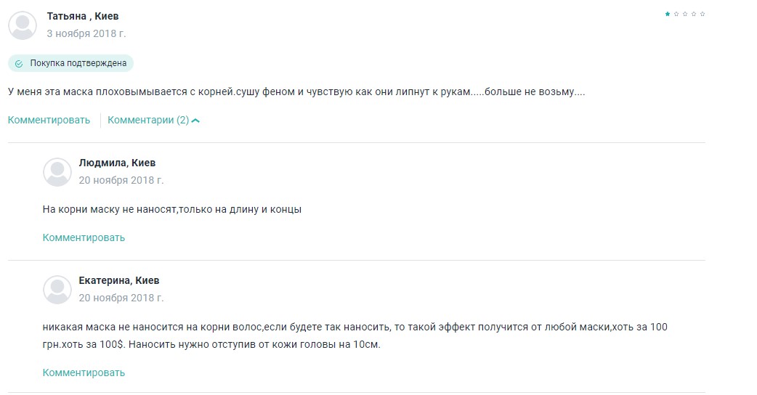This screenshot has width=757, height=395.
Task: Click the name Екатерина, Киев
Action: [119, 280]
